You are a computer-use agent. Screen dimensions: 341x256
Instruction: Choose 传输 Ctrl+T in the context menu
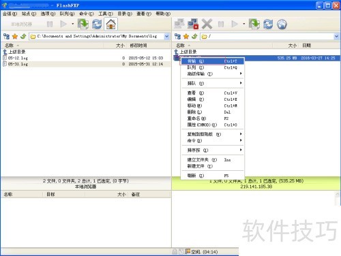coord(212,61)
